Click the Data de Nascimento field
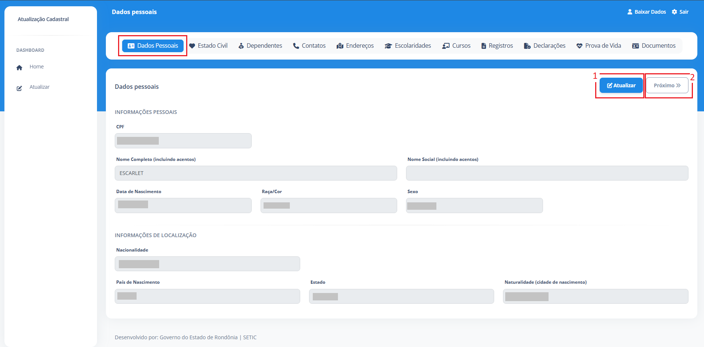 tap(183, 206)
